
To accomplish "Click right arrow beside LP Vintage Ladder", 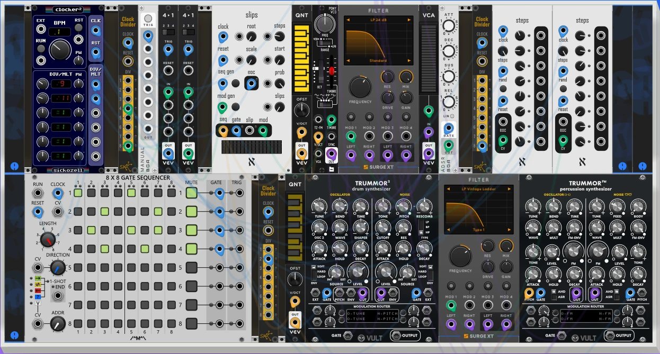I will pyautogui.click(x=510, y=189).
